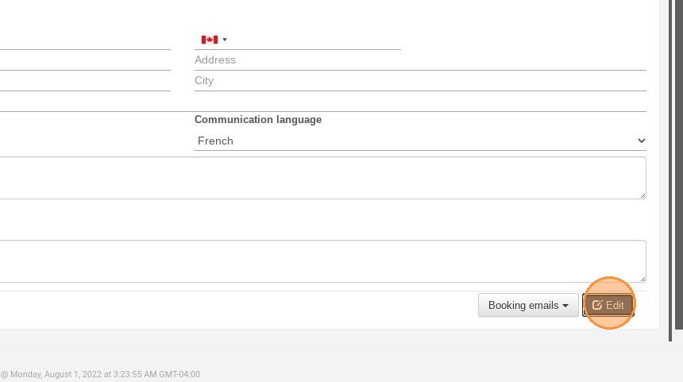
Task: Focus the City input field
Action: click(x=420, y=81)
